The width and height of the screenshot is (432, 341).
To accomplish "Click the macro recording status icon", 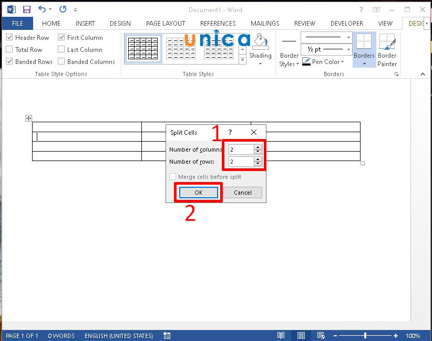I will pos(167,336).
